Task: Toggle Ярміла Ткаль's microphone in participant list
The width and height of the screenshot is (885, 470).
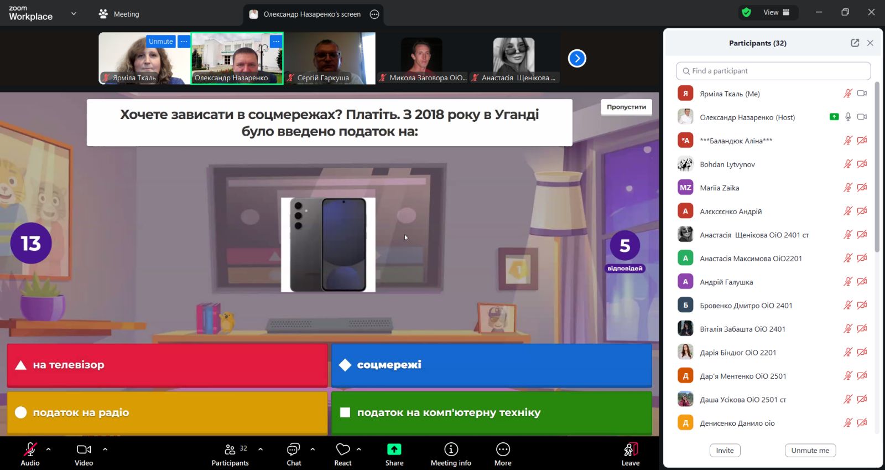Action: pyautogui.click(x=847, y=94)
